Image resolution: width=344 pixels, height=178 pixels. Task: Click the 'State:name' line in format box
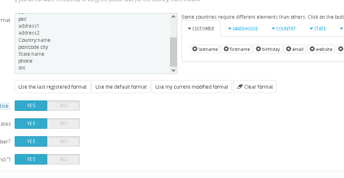point(31,54)
